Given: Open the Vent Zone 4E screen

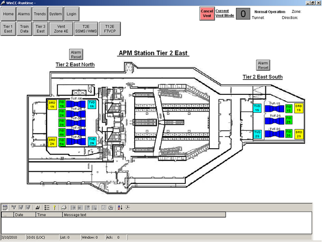Looking at the screenshot, I should point(61,29).
